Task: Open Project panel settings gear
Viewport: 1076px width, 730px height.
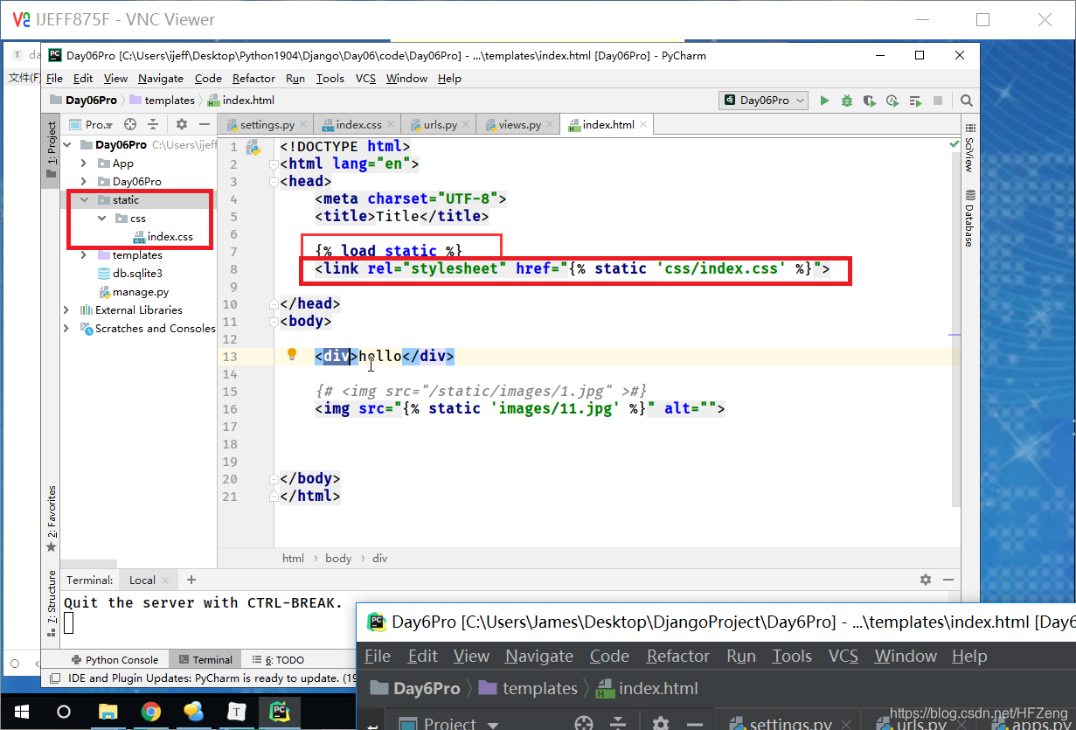Action: click(182, 124)
